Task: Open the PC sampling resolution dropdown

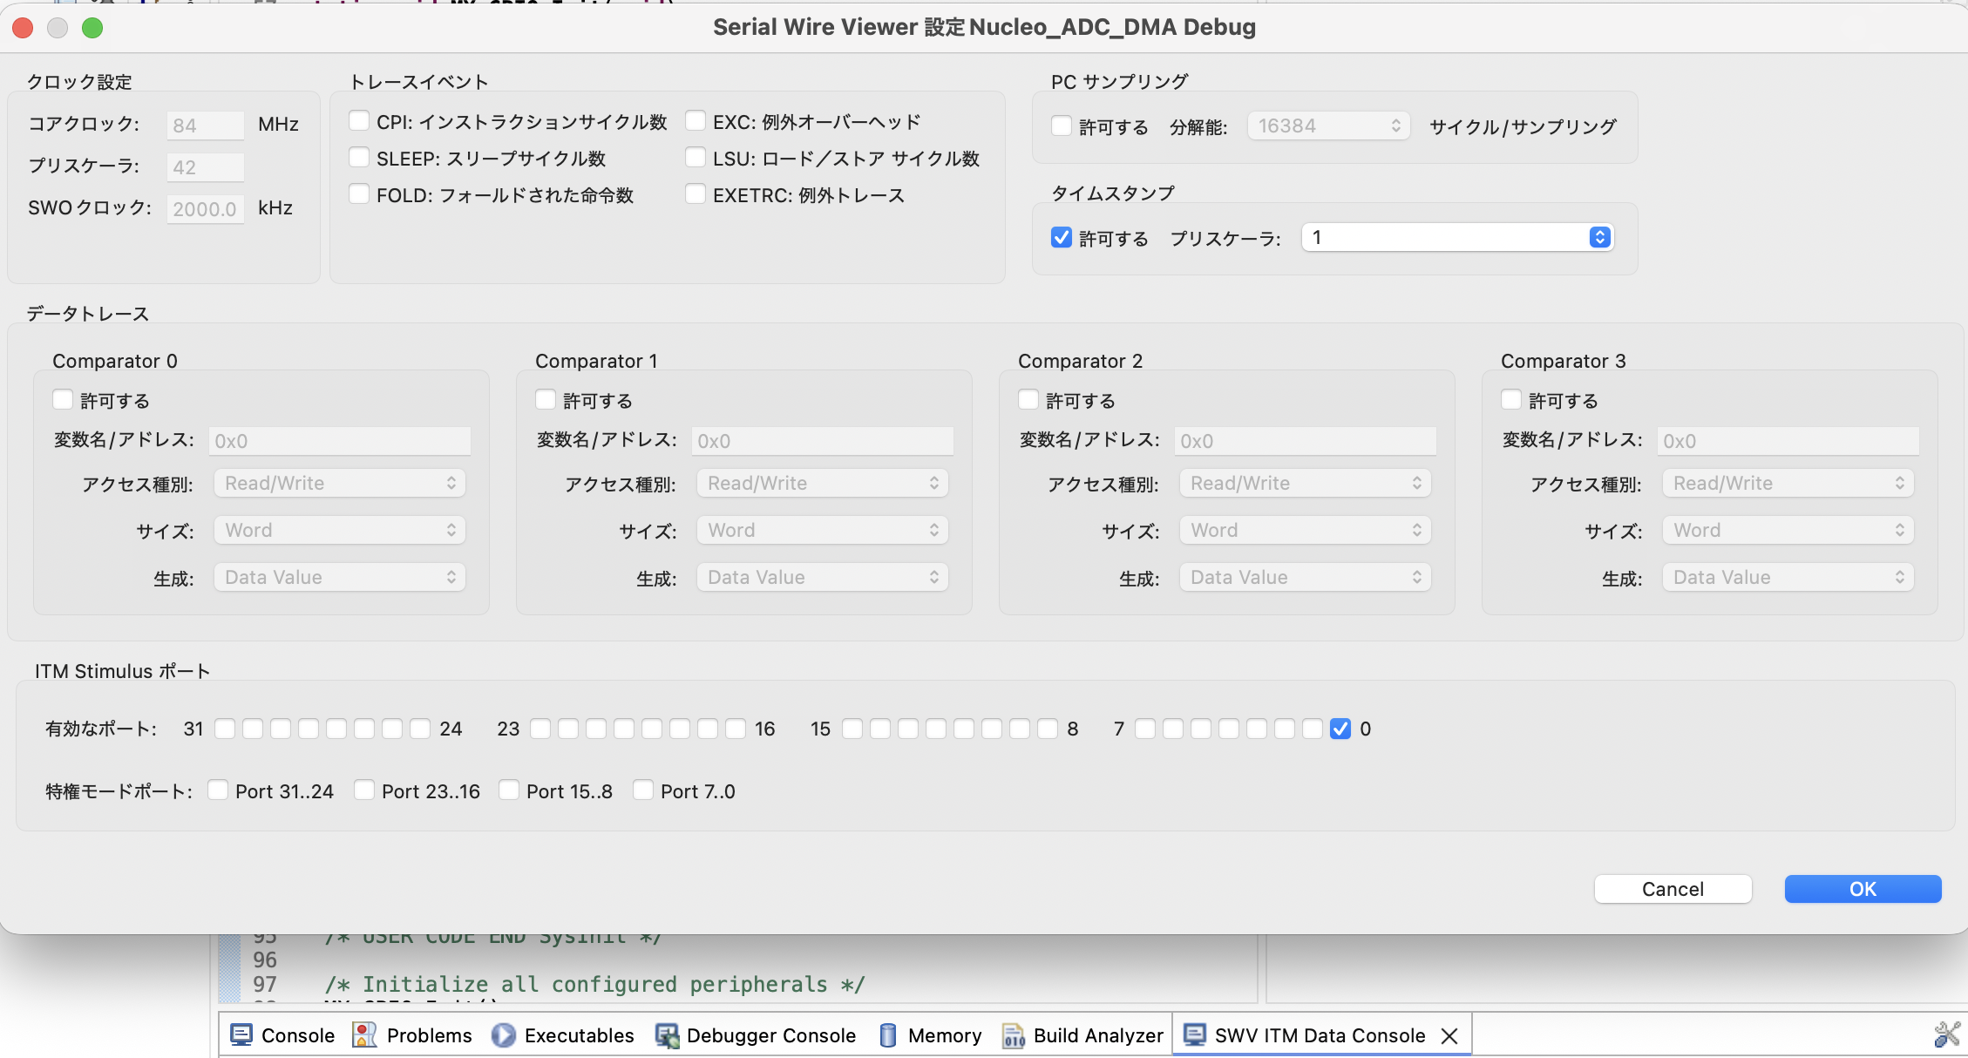Action: coord(1328,125)
